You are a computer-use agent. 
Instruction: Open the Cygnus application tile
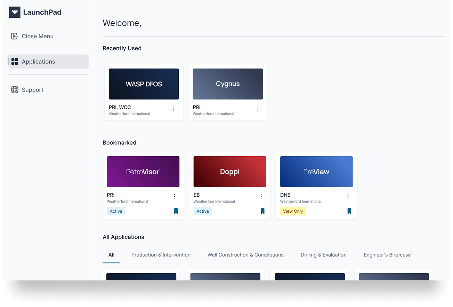click(x=228, y=84)
